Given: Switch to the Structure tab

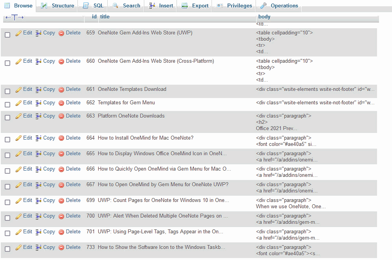Looking at the screenshot, I should click(57, 5).
